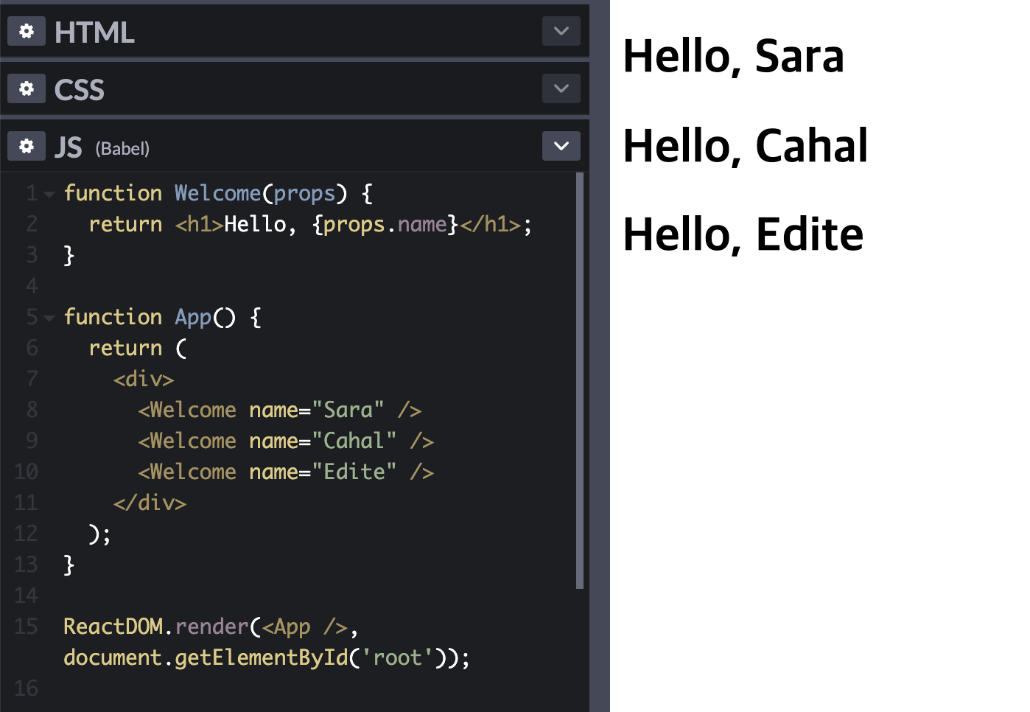
Task: Select the JS editor title
Action: point(69,147)
